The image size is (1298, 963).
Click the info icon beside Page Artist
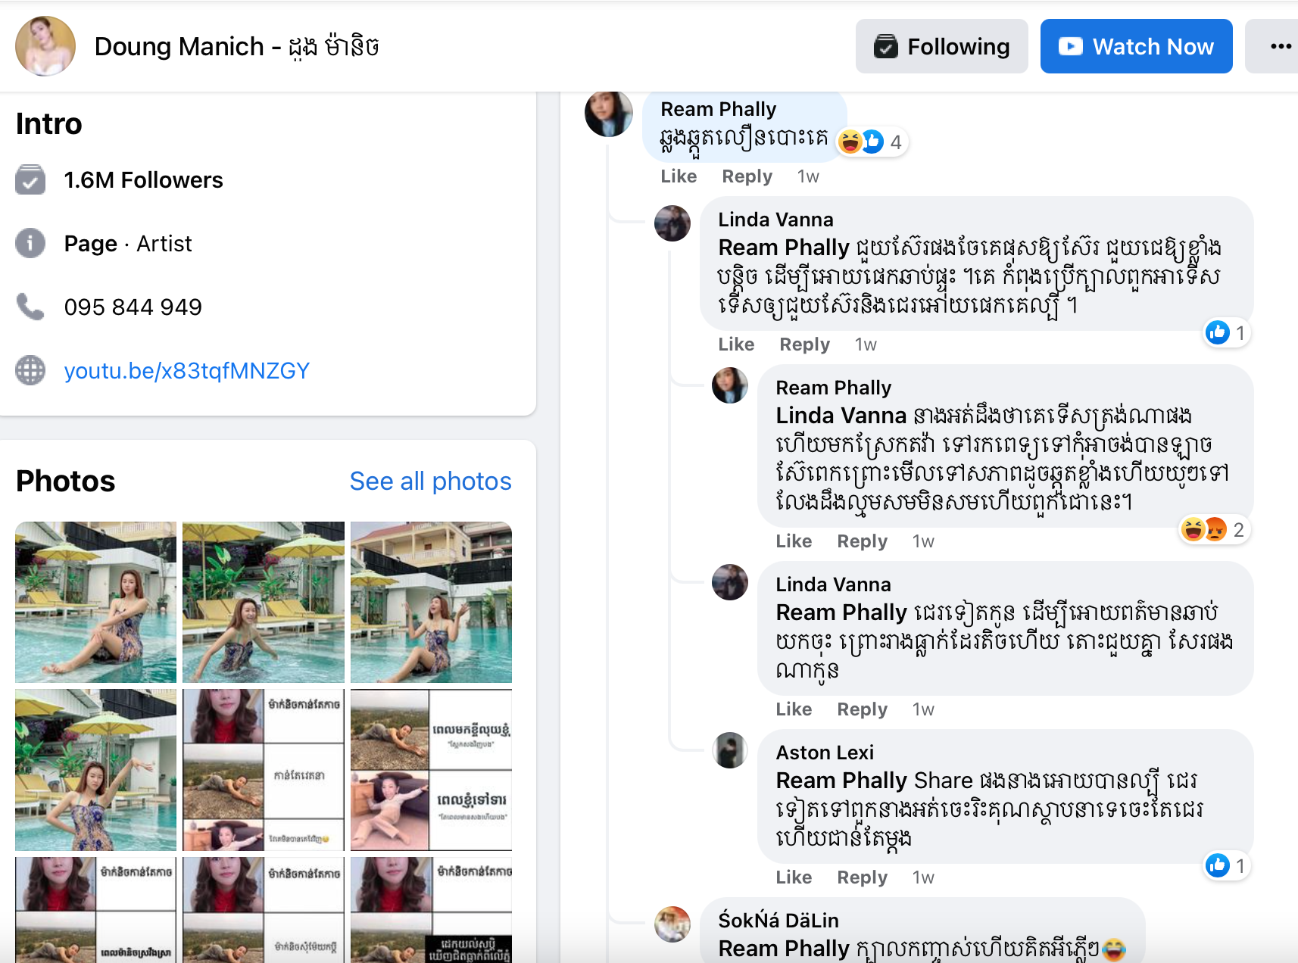coord(30,243)
